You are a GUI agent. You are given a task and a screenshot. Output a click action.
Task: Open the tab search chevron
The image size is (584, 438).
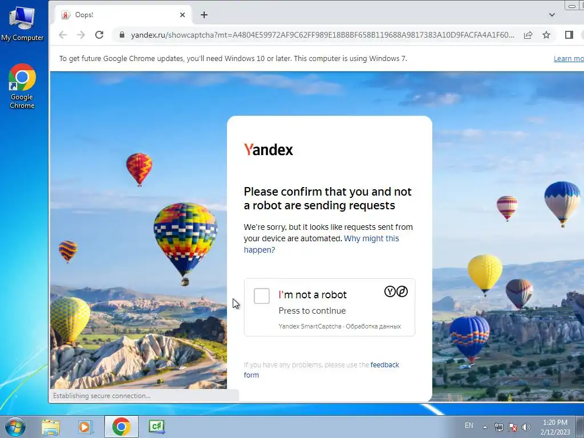click(552, 15)
